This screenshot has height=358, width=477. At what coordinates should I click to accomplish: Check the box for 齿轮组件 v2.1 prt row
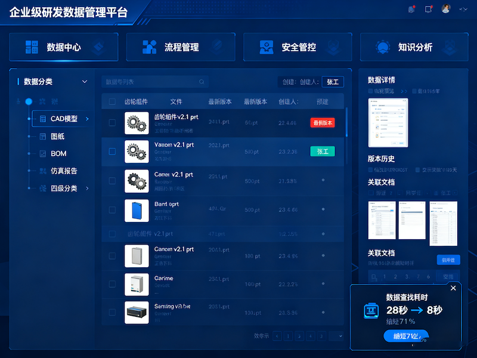[x=112, y=122]
